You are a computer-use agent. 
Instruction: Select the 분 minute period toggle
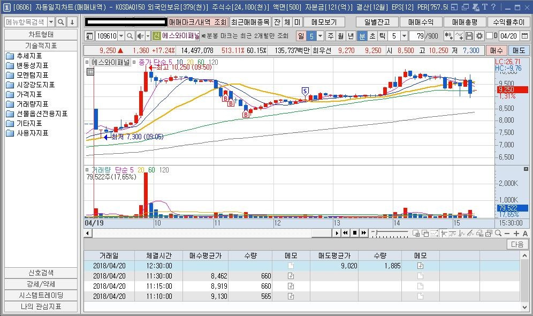(x=362, y=36)
